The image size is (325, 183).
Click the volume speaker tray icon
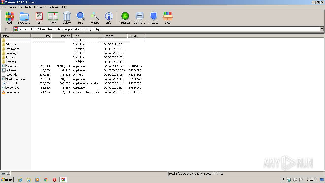tap(295, 180)
